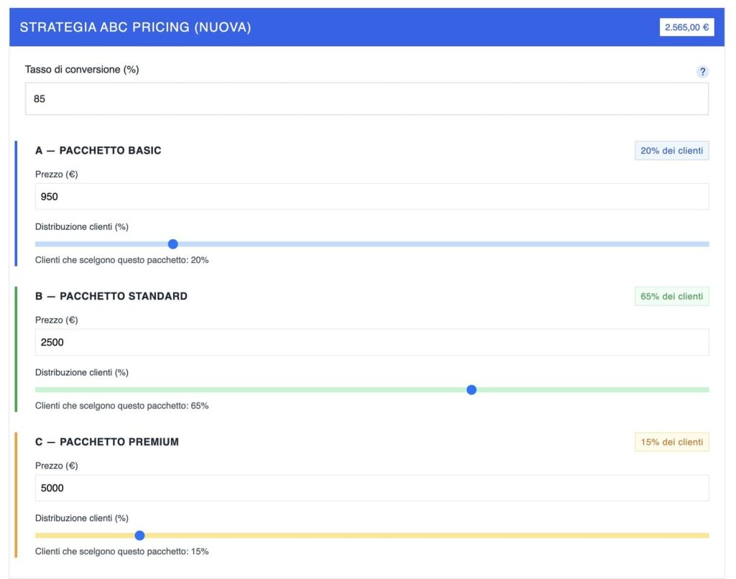Click the 20% dei clienti badge

(x=671, y=151)
